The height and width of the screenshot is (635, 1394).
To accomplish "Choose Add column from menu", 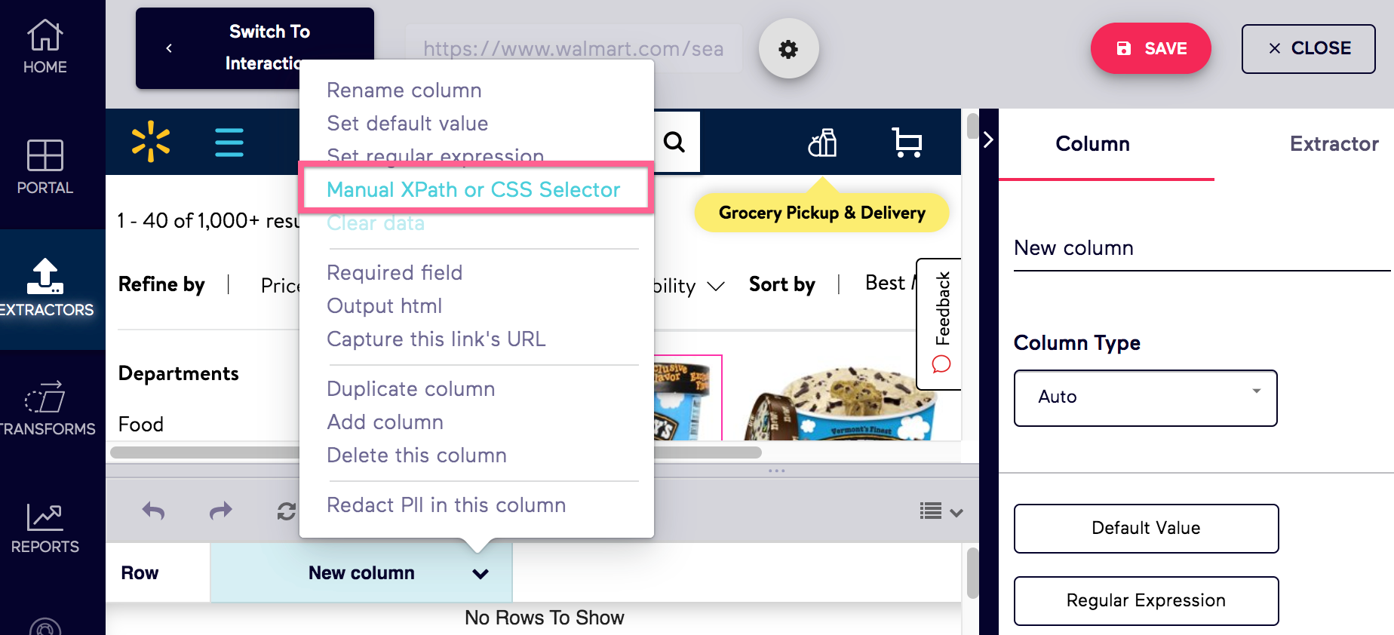I will point(385,422).
